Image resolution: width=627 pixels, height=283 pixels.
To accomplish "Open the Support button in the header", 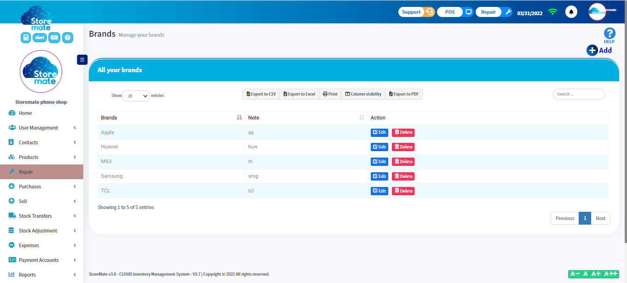I will click(x=416, y=12).
